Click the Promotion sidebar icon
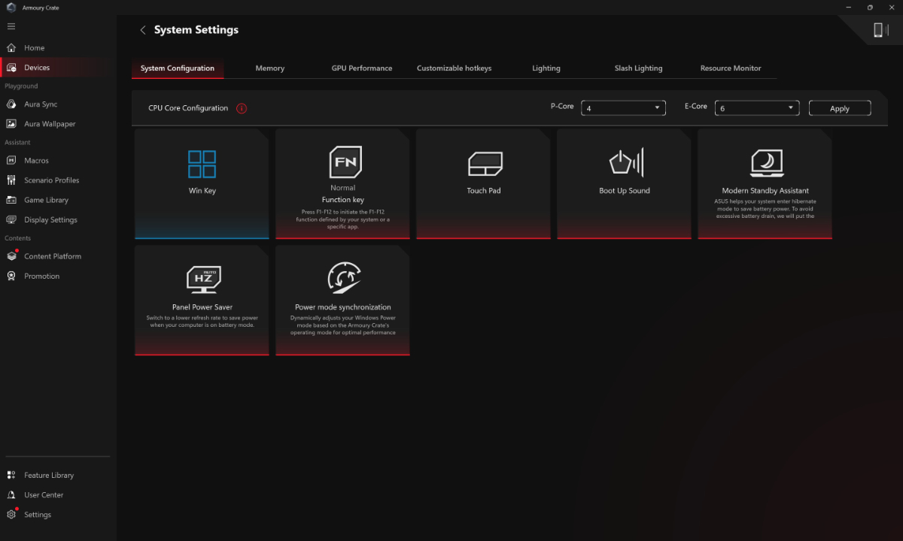Image resolution: width=903 pixels, height=541 pixels. [x=11, y=276]
